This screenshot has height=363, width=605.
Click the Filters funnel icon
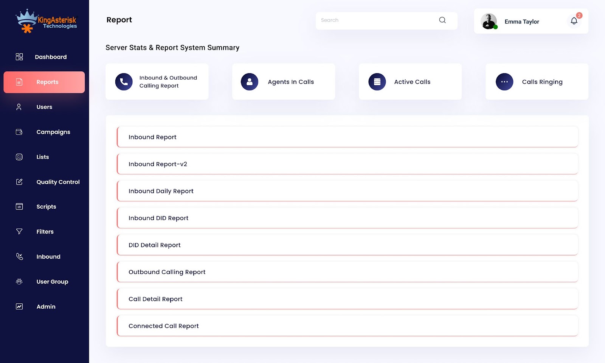click(x=19, y=231)
